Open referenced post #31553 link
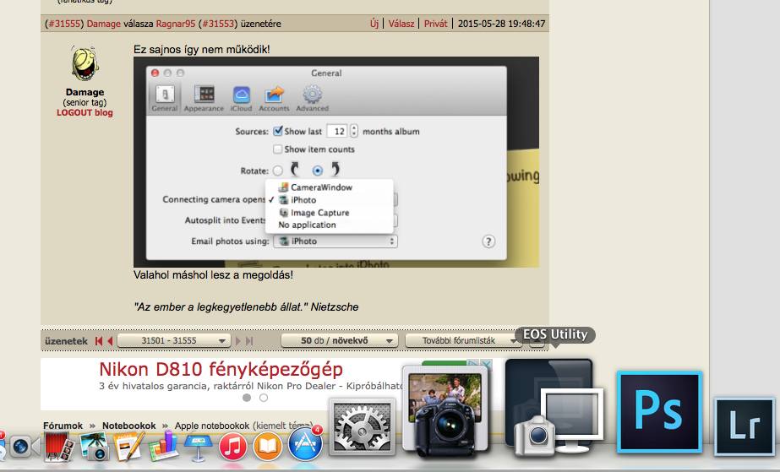 tap(218, 24)
